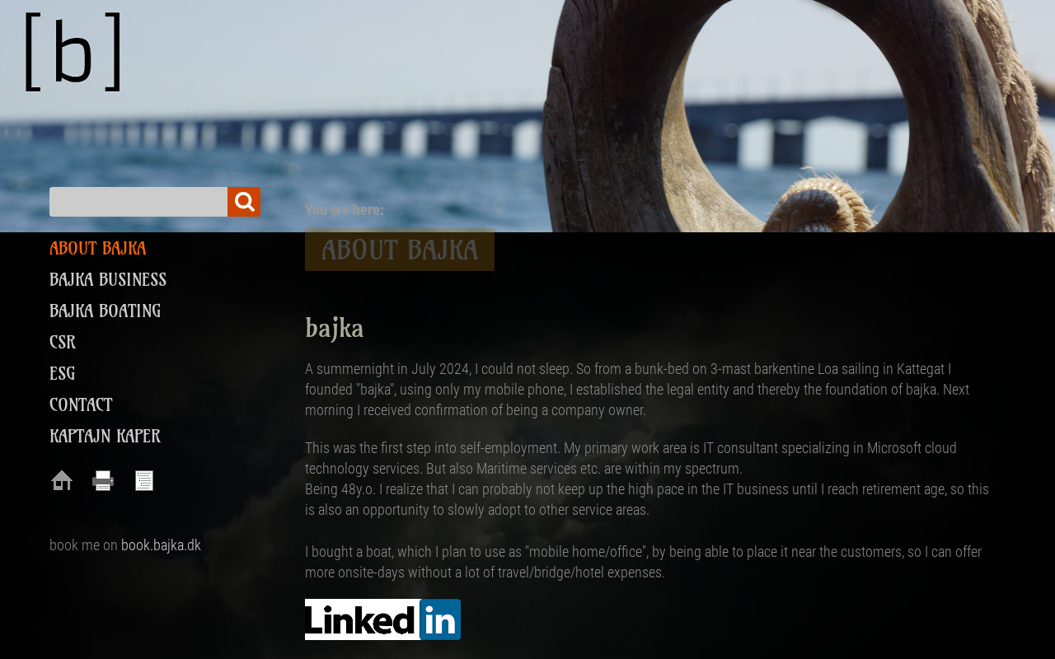Image resolution: width=1055 pixels, height=659 pixels.
Task: Click the orange search magnifier button
Action: click(244, 202)
